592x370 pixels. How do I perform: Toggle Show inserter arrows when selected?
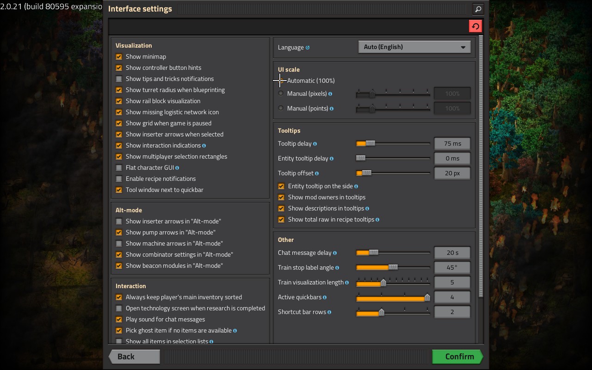[119, 135]
